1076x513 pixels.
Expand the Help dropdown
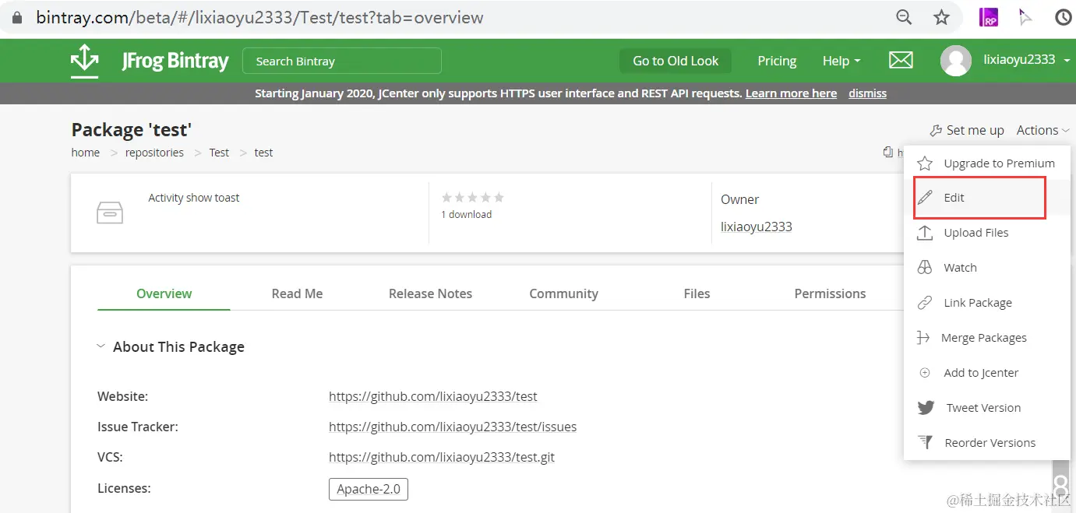pyautogui.click(x=841, y=61)
